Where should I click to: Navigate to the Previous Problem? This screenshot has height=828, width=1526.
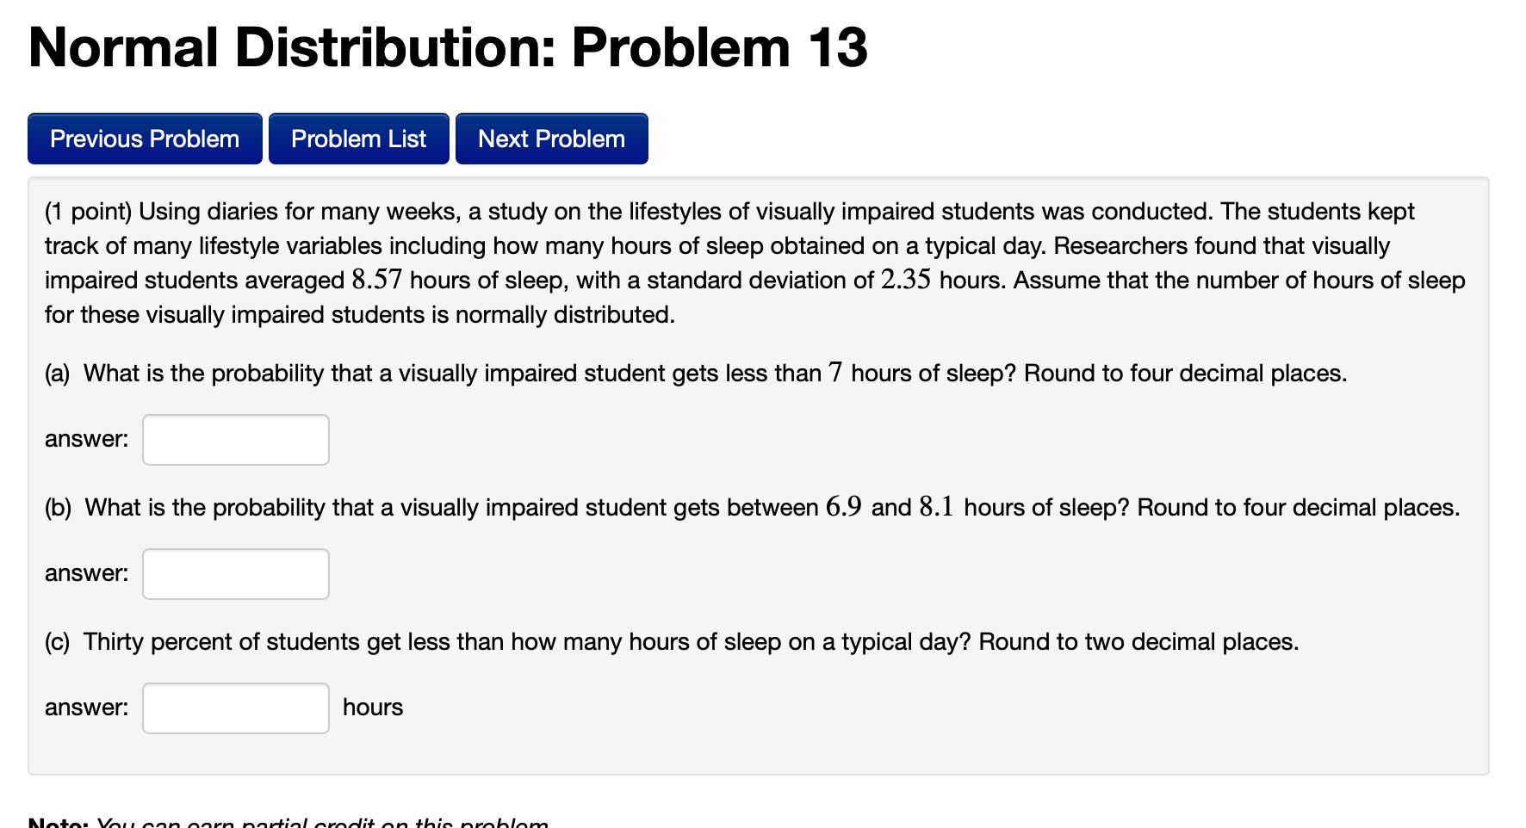coord(144,138)
